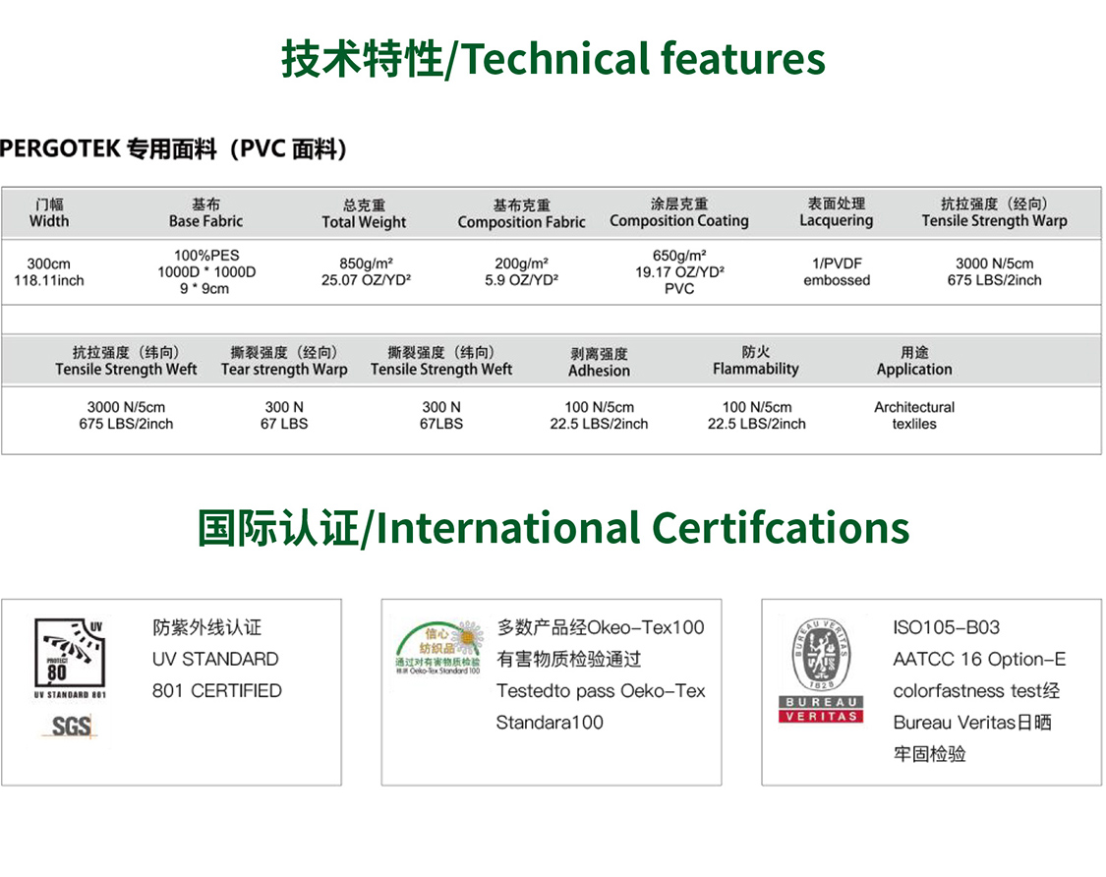Click the Flammability column header

[755, 361]
